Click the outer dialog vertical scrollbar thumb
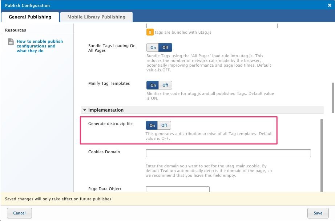 [332, 98]
